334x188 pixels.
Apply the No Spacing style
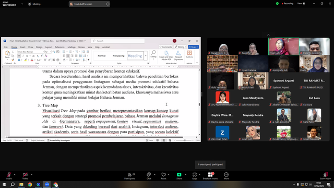[x=118, y=56]
